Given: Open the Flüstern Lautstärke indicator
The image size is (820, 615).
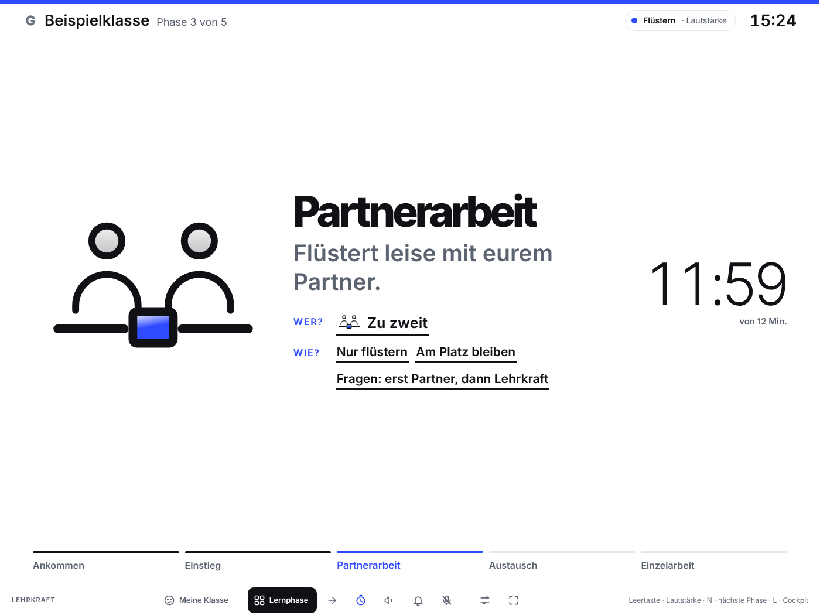Looking at the screenshot, I should (680, 20).
